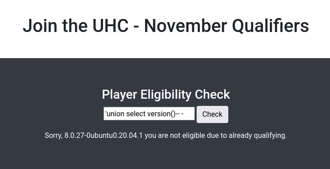This screenshot has height=169, width=330.
Task: Click the word 'you' in the result text
Action: (x=151, y=136)
